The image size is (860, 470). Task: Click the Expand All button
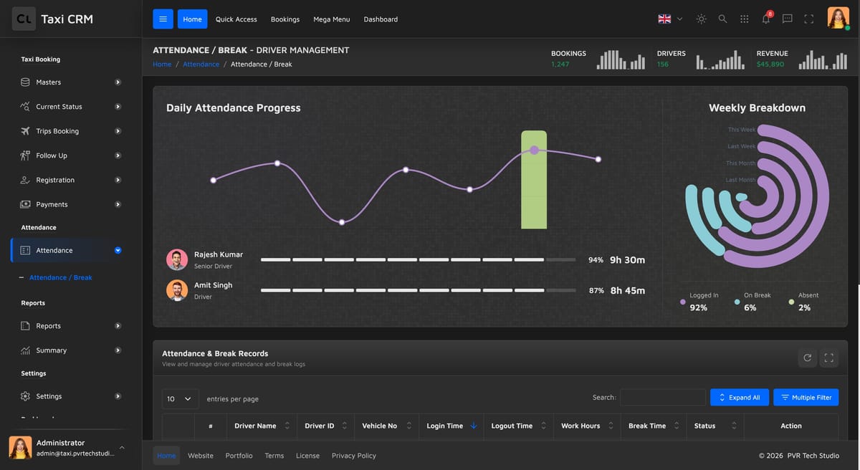click(x=740, y=398)
